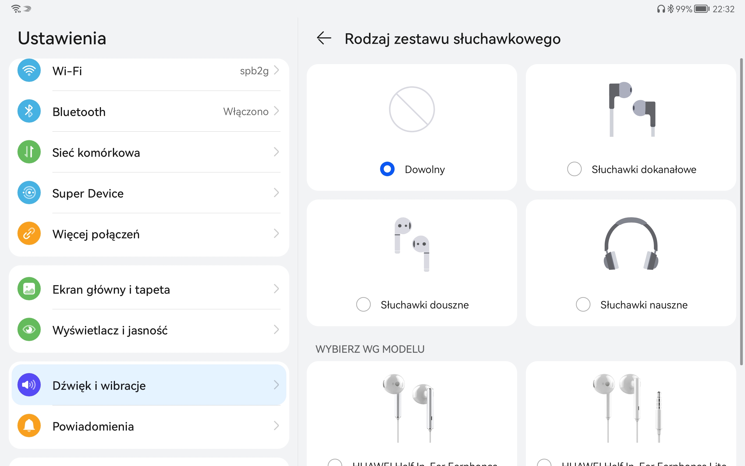The height and width of the screenshot is (466, 745).
Task: Open the Sieć komórkowa icon
Action: [x=29, y=152]
